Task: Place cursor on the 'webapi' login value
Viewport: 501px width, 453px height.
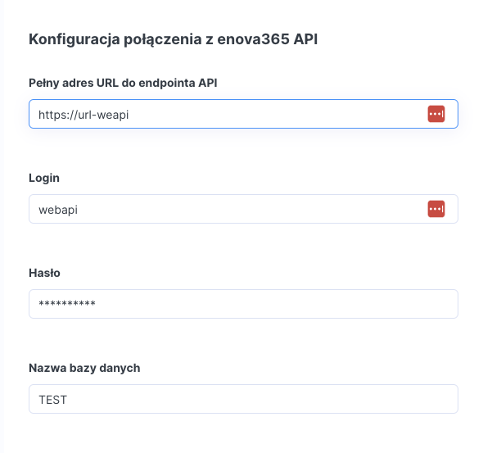Action: tap(57, 210)
